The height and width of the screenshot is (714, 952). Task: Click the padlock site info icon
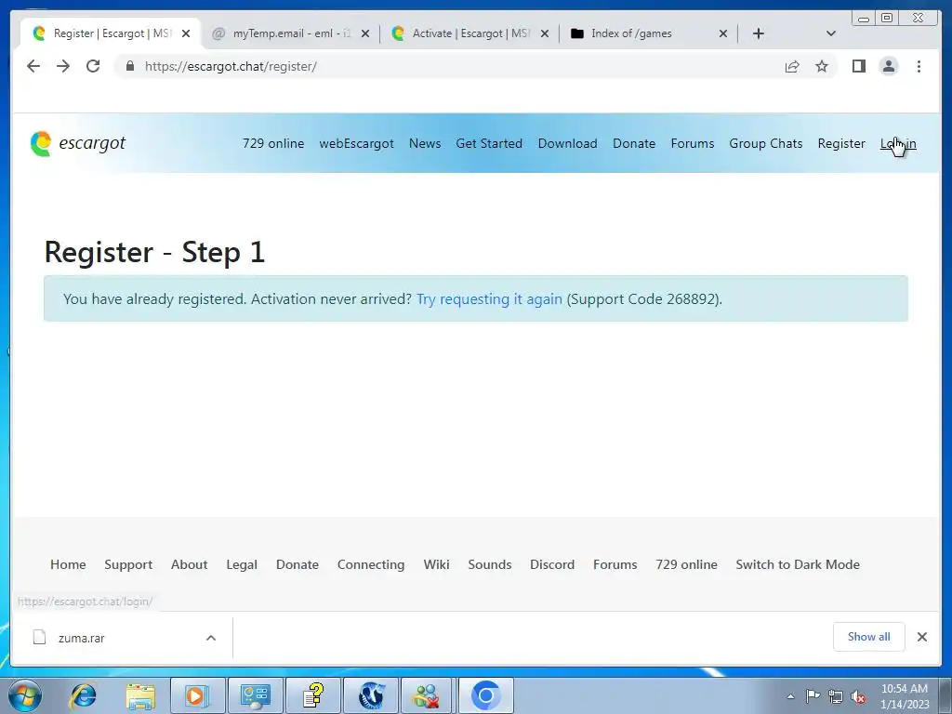pyautogui.click(x=130, y=66)
